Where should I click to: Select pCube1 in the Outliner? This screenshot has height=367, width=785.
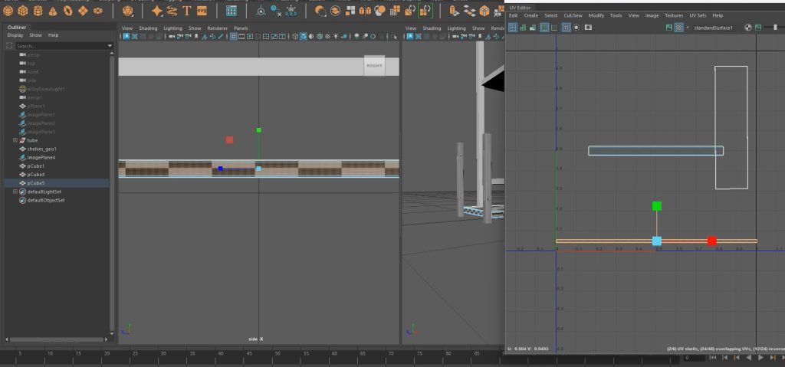click(x=36, y=165)
